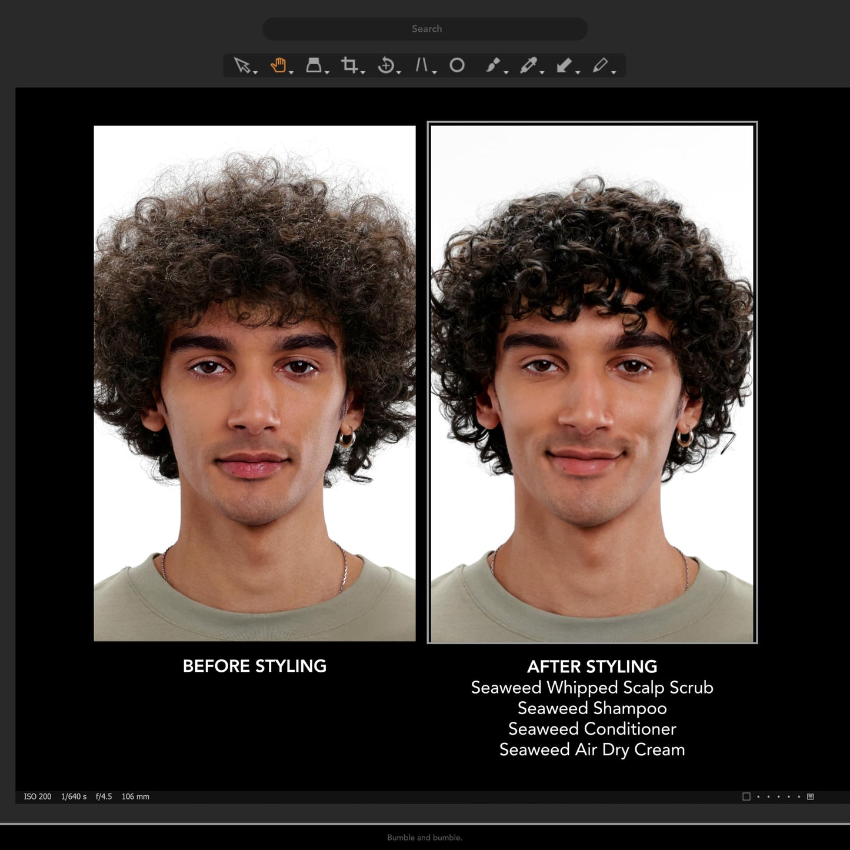Select the arrow pointer tool
The height and width of the screenshot is (850, 850).
(x=242, y=65)
